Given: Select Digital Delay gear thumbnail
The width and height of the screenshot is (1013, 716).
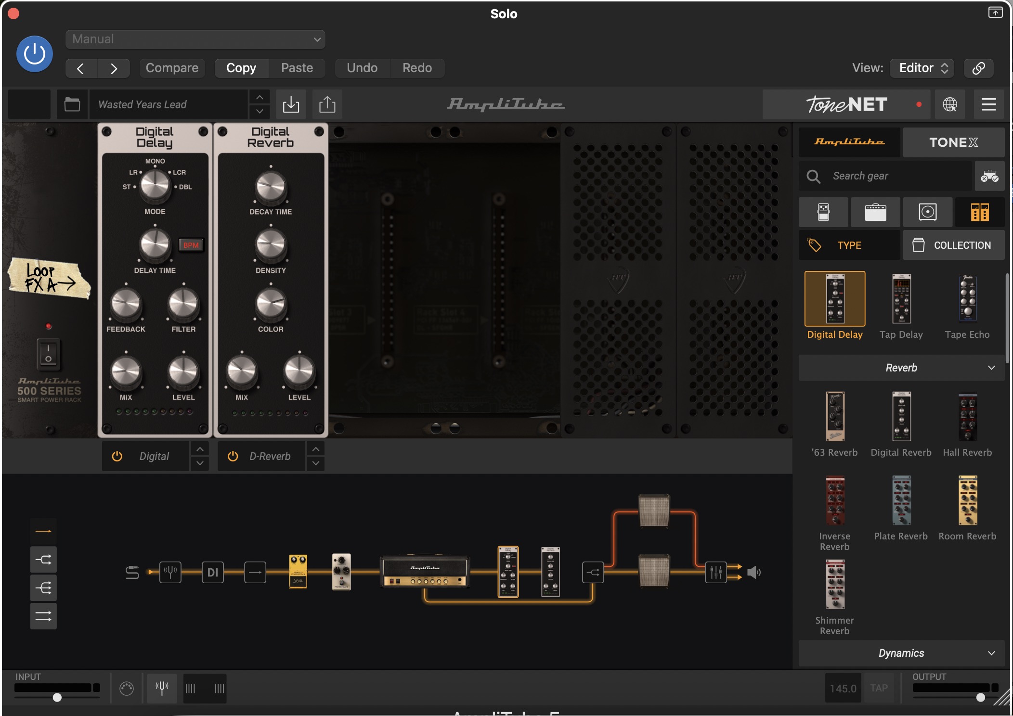Looking at the screenshot, I should (835, 299).
